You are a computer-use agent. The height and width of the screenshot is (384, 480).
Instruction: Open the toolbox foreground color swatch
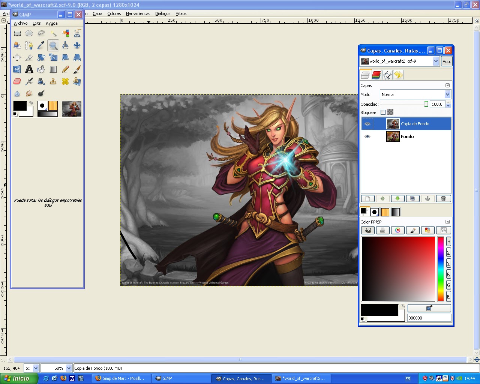tap(20, 106)
